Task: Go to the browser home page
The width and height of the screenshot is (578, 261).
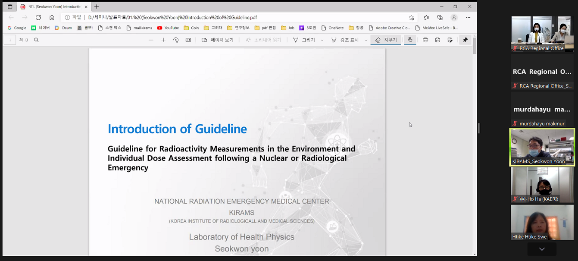Action: [52, 17]
